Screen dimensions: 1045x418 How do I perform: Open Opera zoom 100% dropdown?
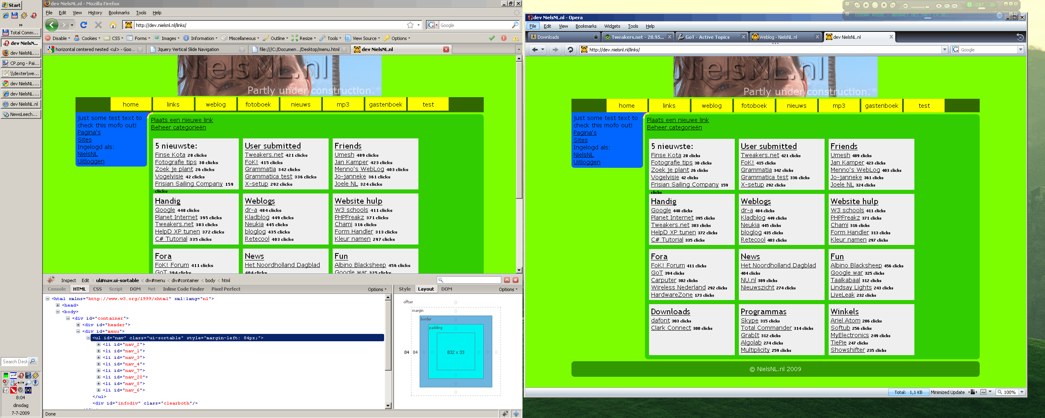1022,392
